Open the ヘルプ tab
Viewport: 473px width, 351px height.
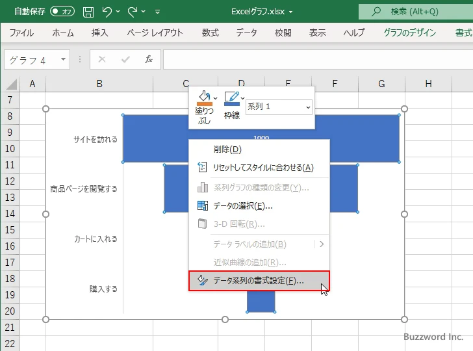[354, 32]
